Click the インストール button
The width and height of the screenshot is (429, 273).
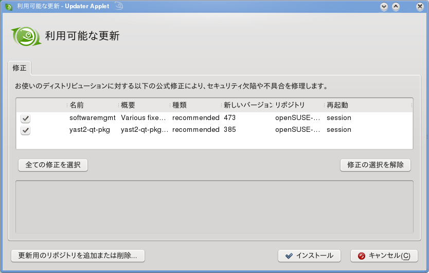point(309,255)
